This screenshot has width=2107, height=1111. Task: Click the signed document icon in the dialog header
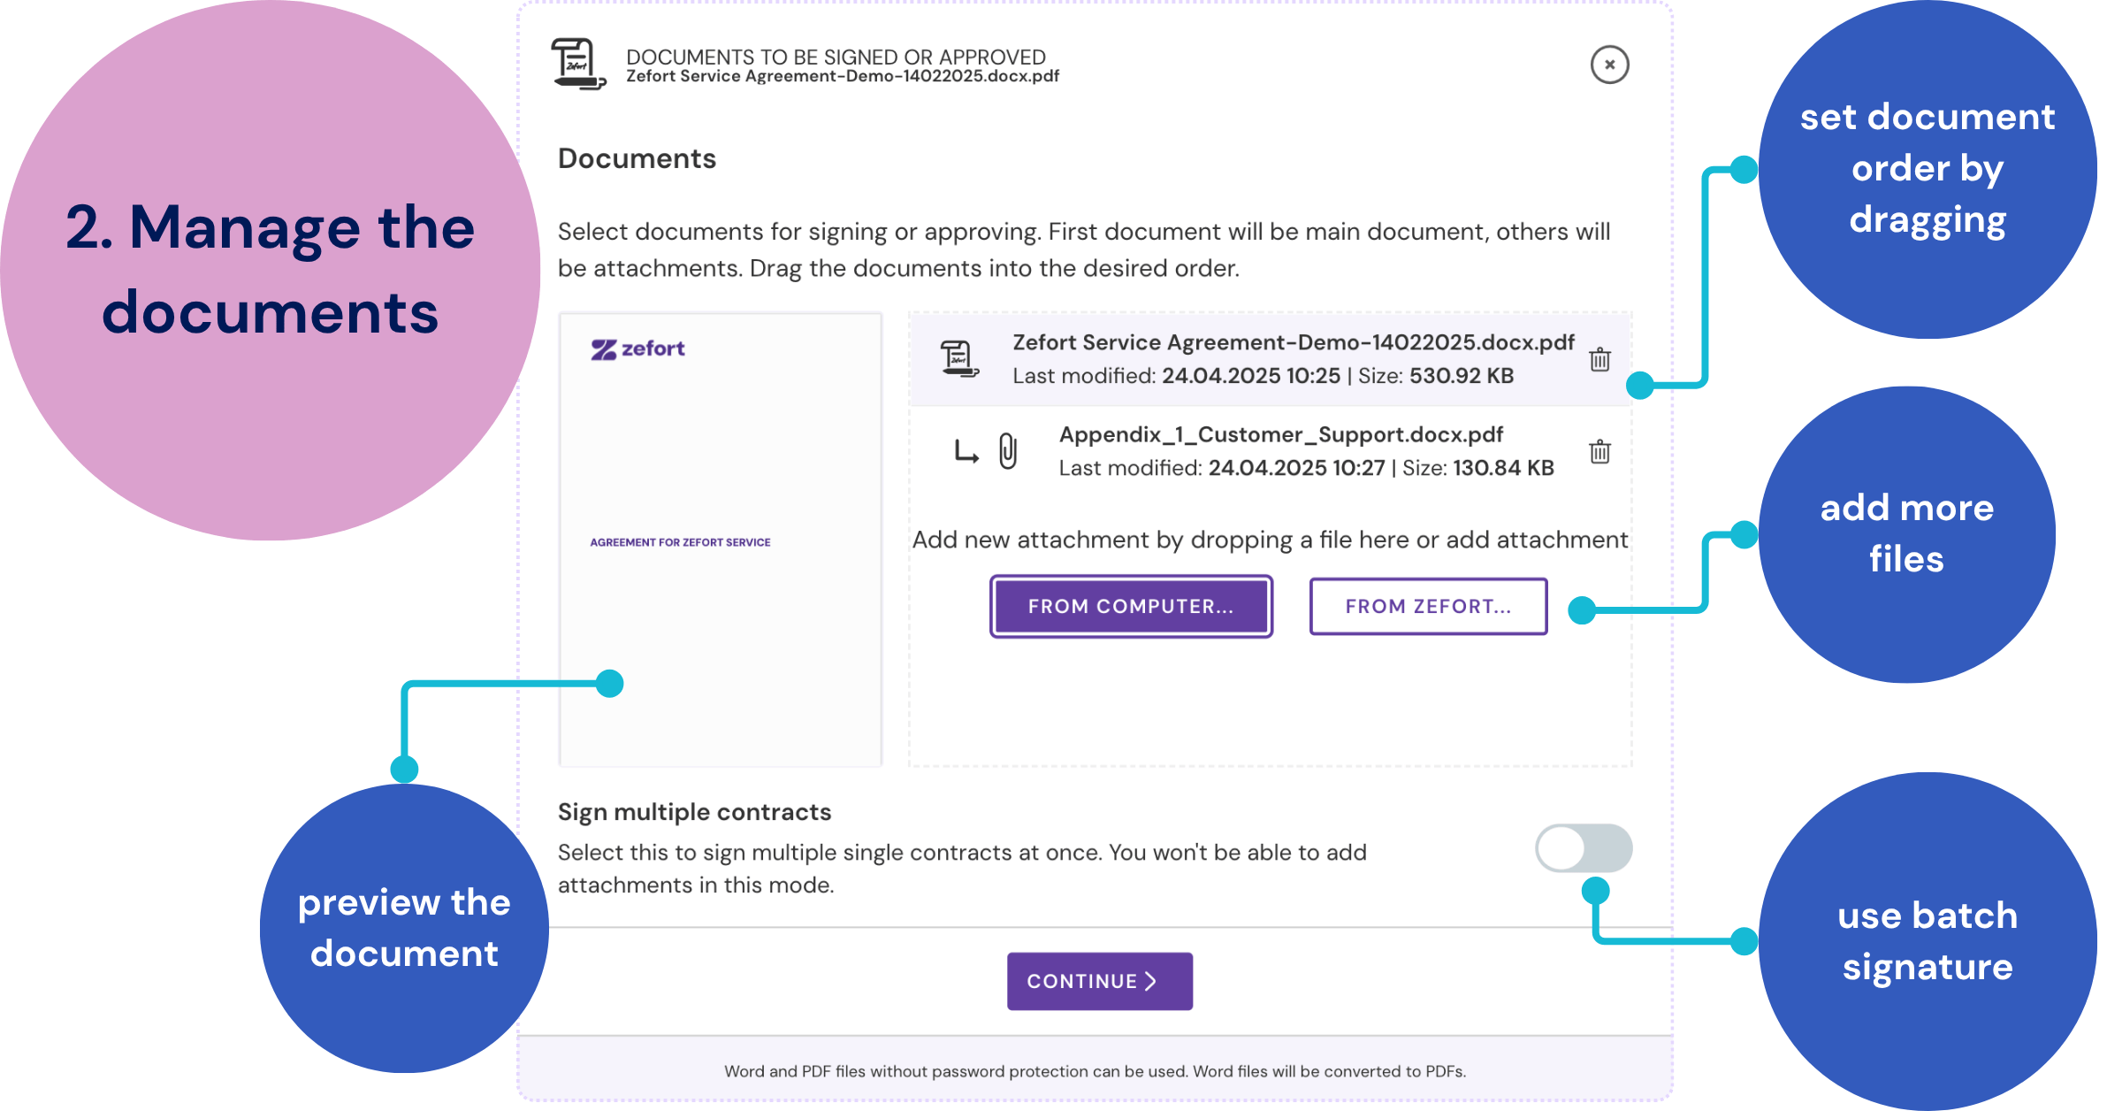(579, 64)
